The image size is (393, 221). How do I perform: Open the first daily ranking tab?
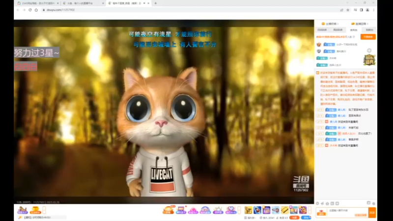pos(322,30)
